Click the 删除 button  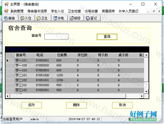coord(76,105)
